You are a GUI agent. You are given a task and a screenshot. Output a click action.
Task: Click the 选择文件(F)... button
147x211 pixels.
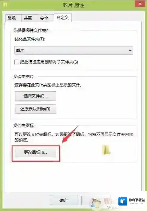point(35,96)
